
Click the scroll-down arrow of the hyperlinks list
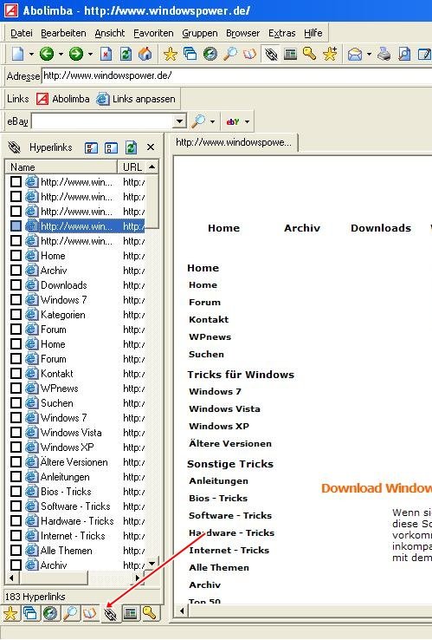(152, 564)
